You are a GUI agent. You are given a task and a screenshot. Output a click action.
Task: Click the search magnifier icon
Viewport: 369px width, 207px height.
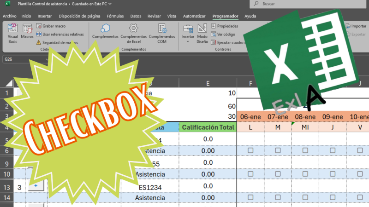coord(256,4)
